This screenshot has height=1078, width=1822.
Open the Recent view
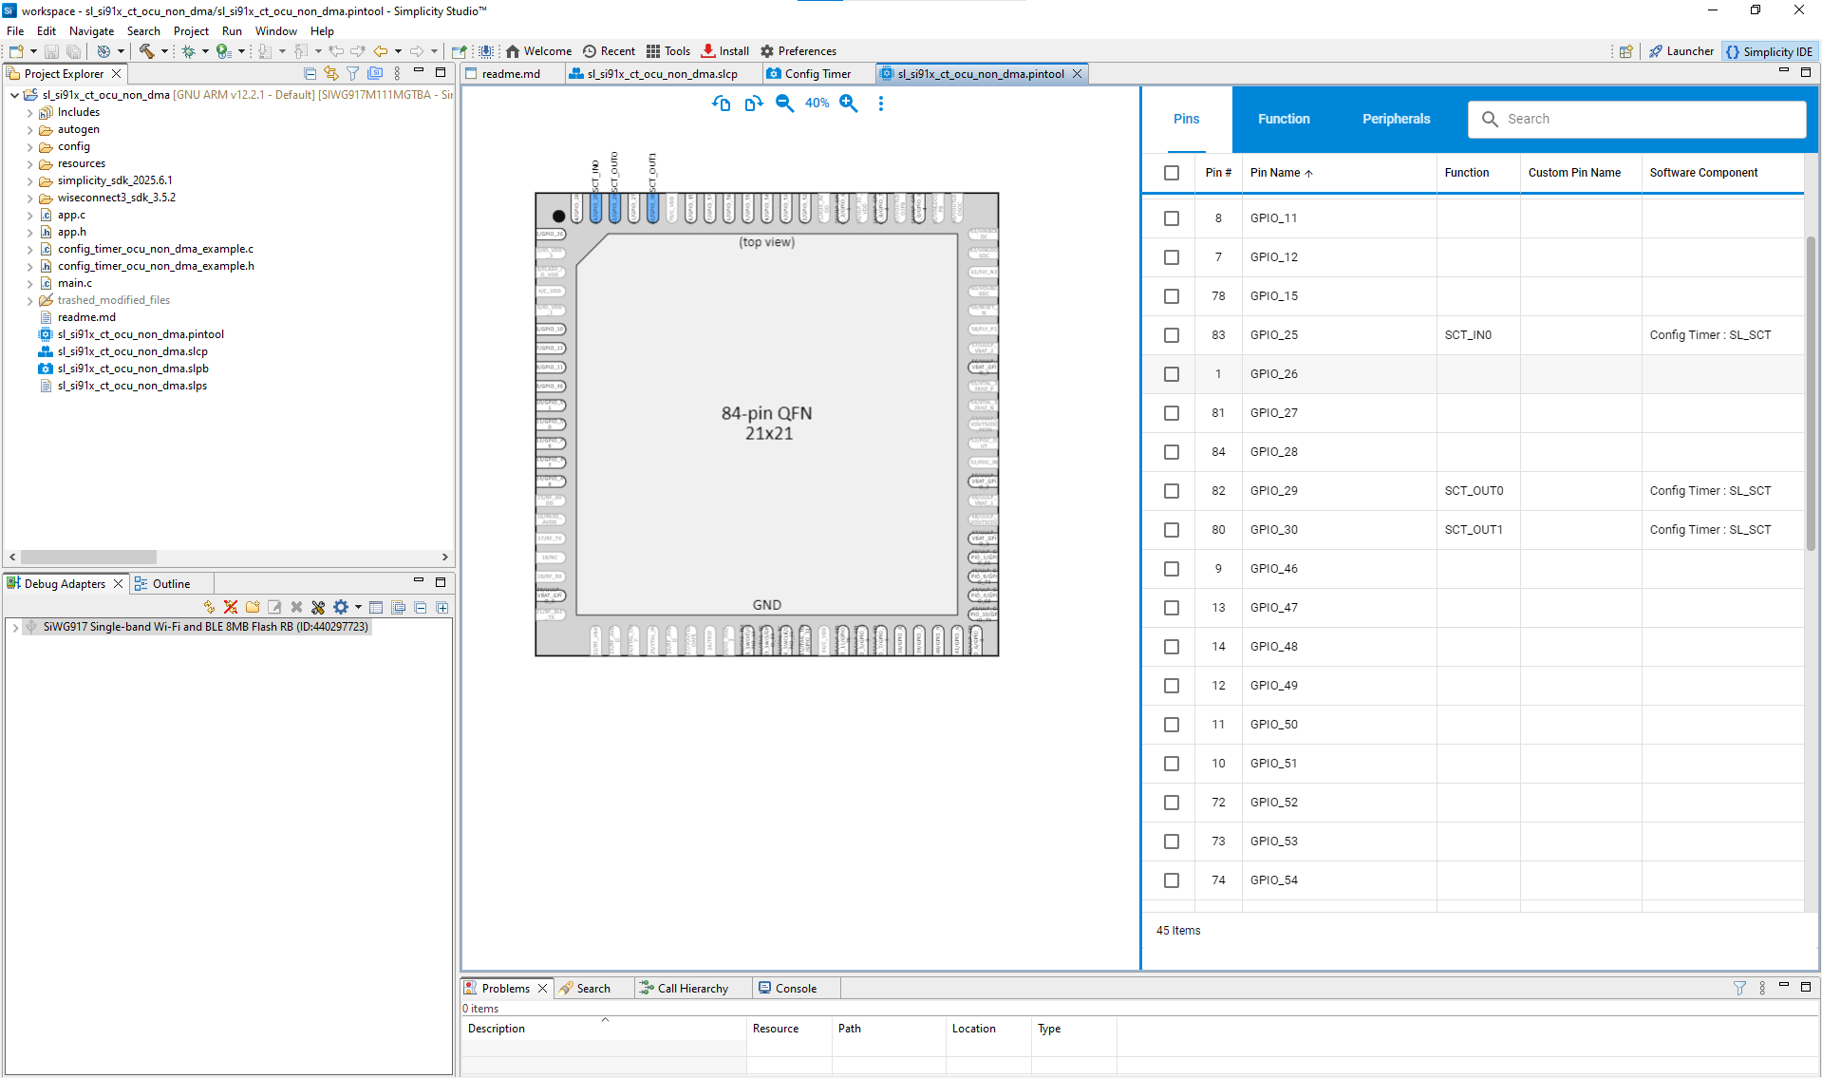click(x=609, y=50)
